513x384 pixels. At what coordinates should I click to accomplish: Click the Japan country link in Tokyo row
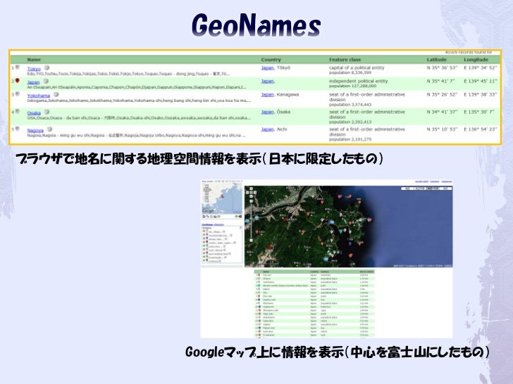click(x=267, y=68)
